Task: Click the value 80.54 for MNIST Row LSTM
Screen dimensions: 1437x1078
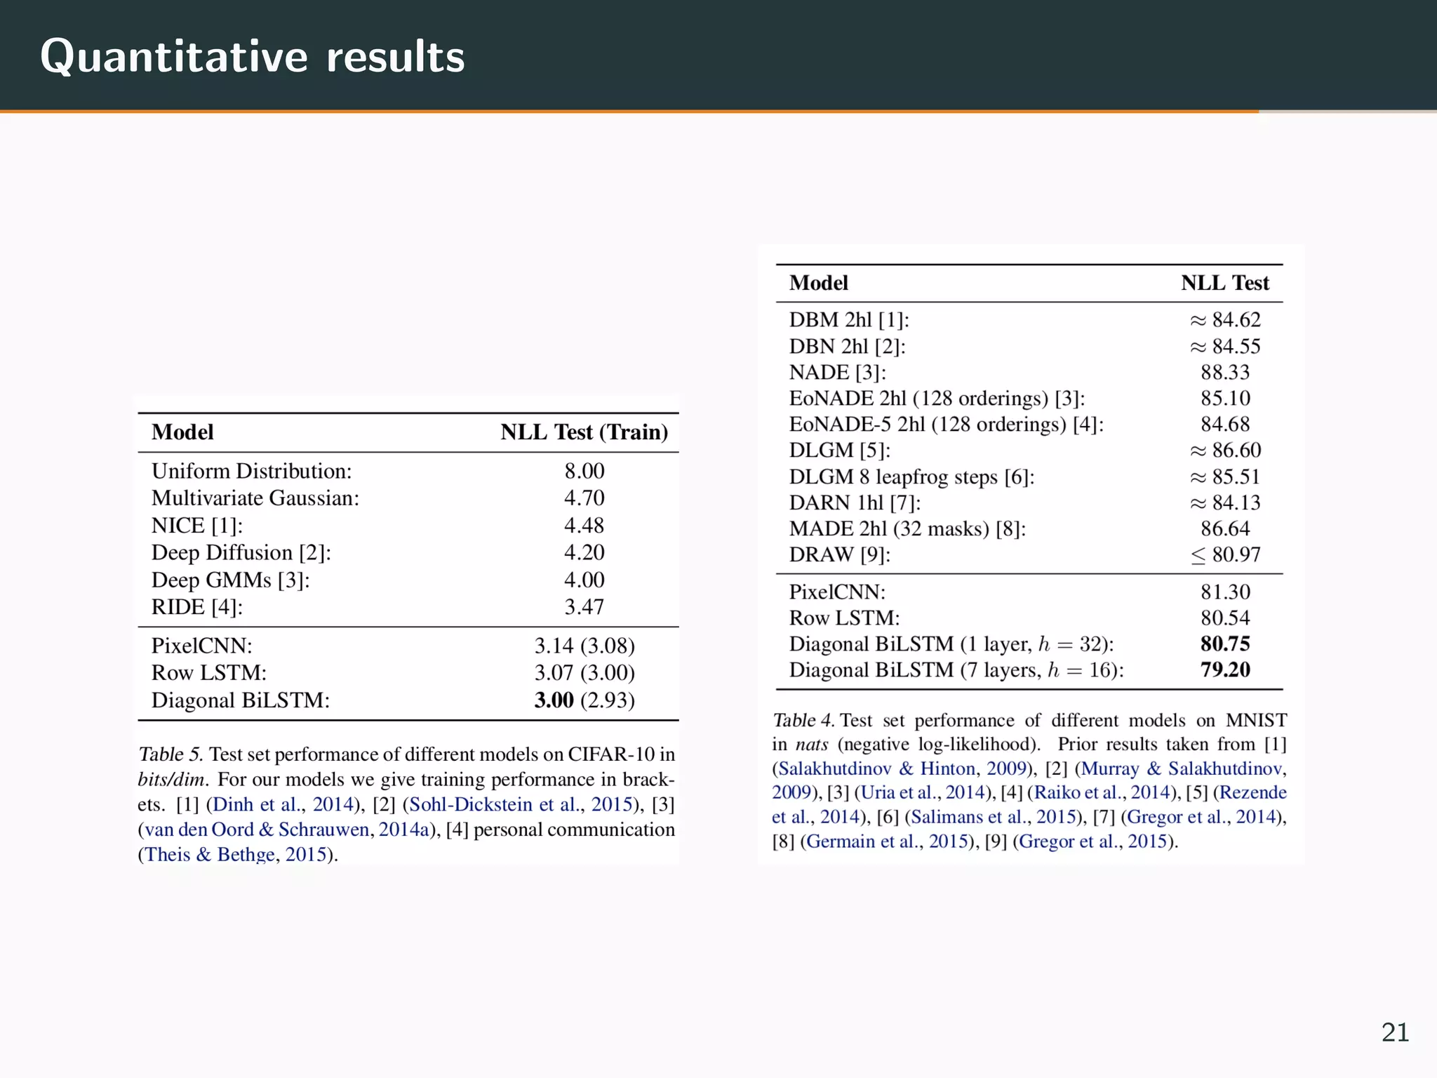Action: pyautogui.click(x=1225, y=618)
